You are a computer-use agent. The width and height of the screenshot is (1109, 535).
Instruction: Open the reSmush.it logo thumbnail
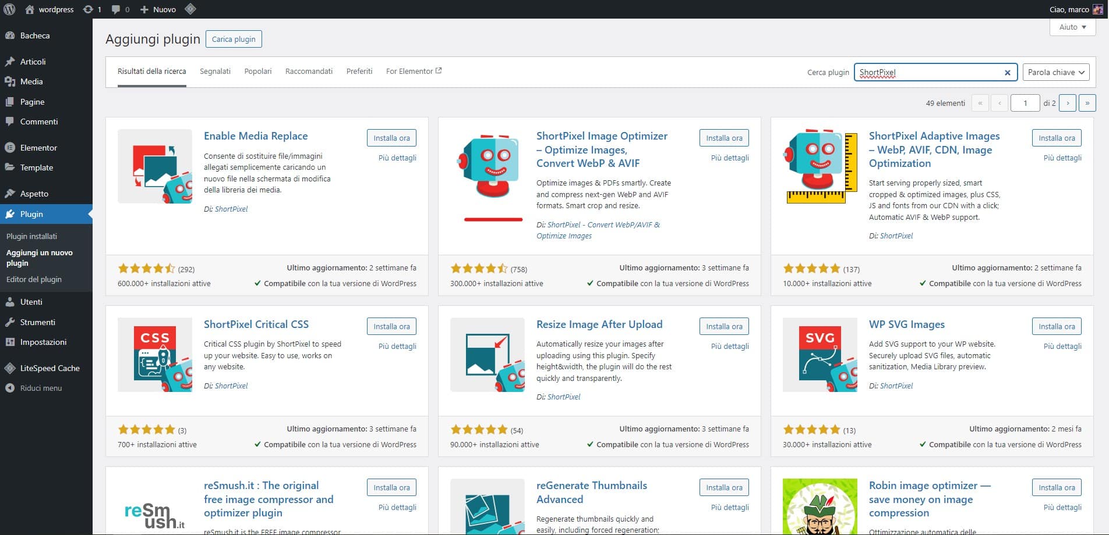coord(155,507)
